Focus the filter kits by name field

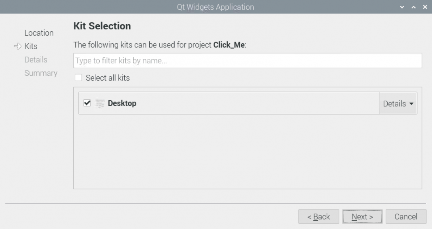(x=247, y=61)
